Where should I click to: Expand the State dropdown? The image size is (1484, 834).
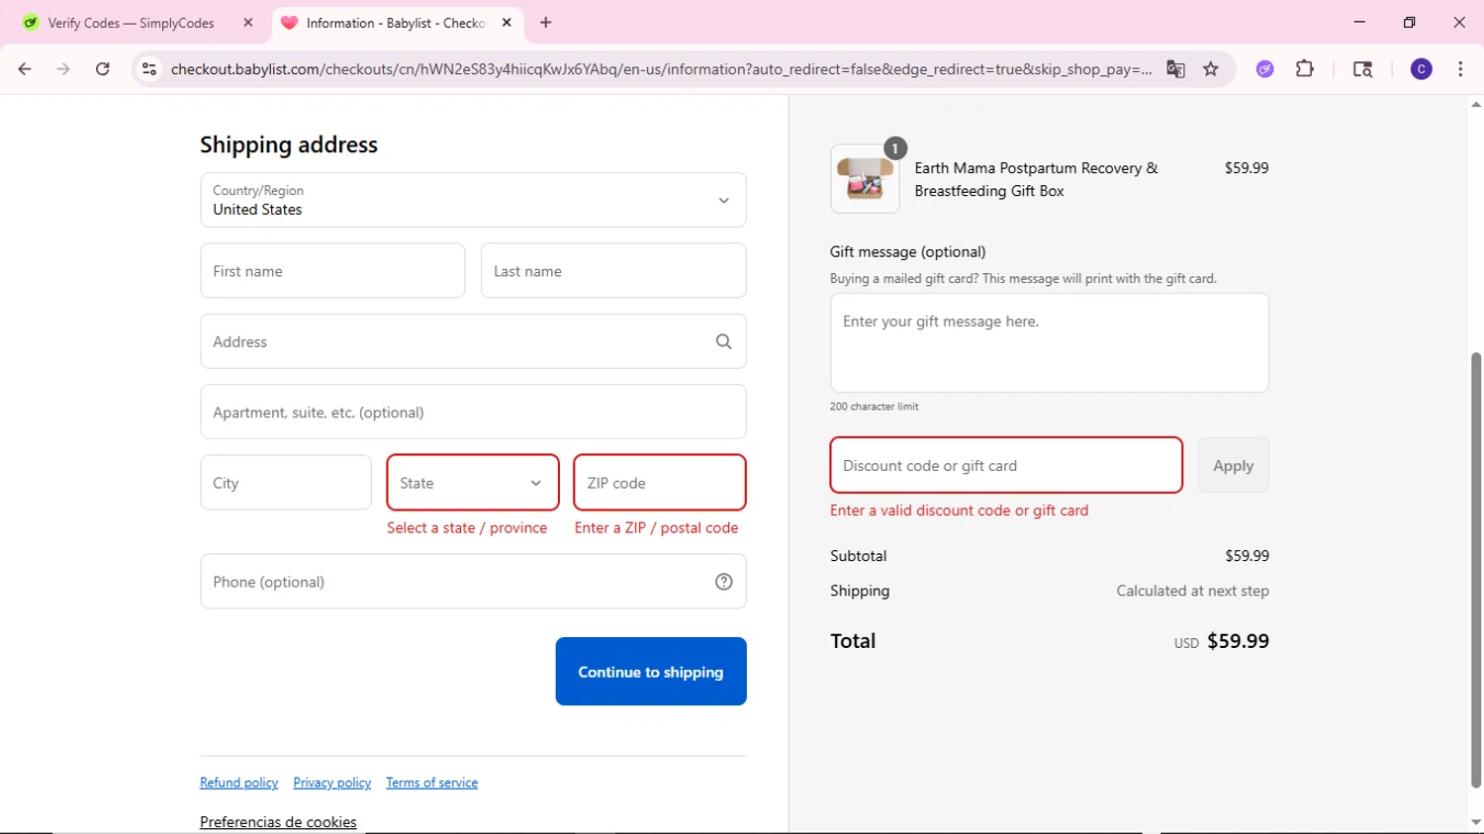tap(473, 483)
